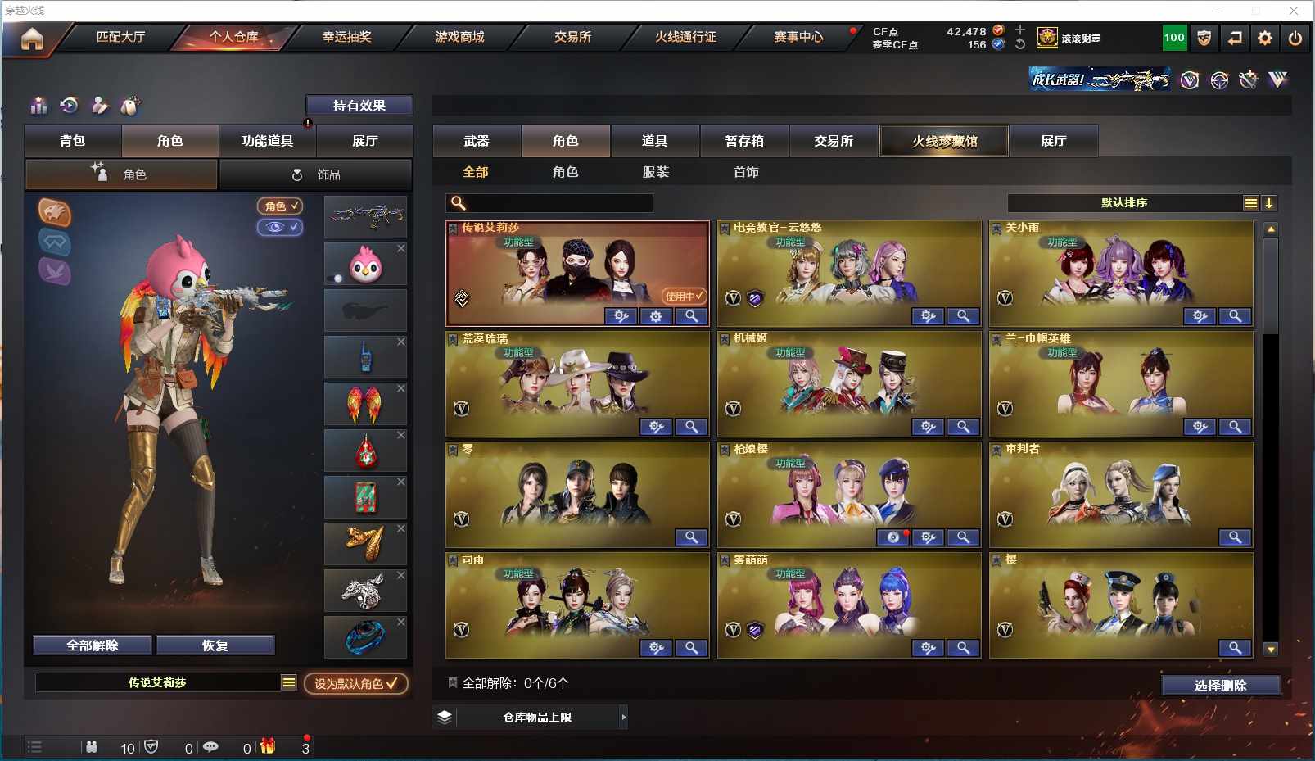
Task: Select the eagle emblem icon beside character
Action: coord(55,213)
